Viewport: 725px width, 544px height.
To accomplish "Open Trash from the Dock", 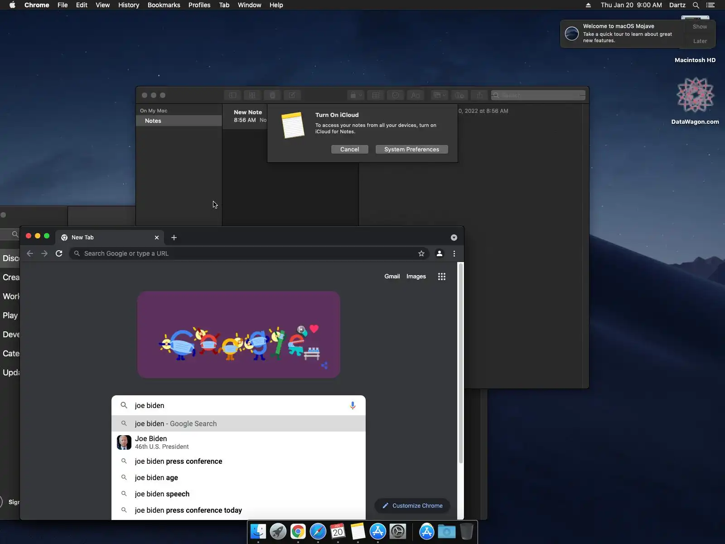I will coord(467,531).
